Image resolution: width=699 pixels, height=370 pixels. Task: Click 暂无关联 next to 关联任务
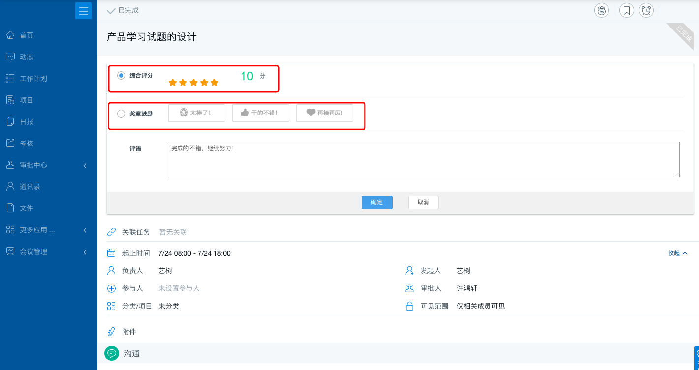pyautogui.click(x=173, y=232)
